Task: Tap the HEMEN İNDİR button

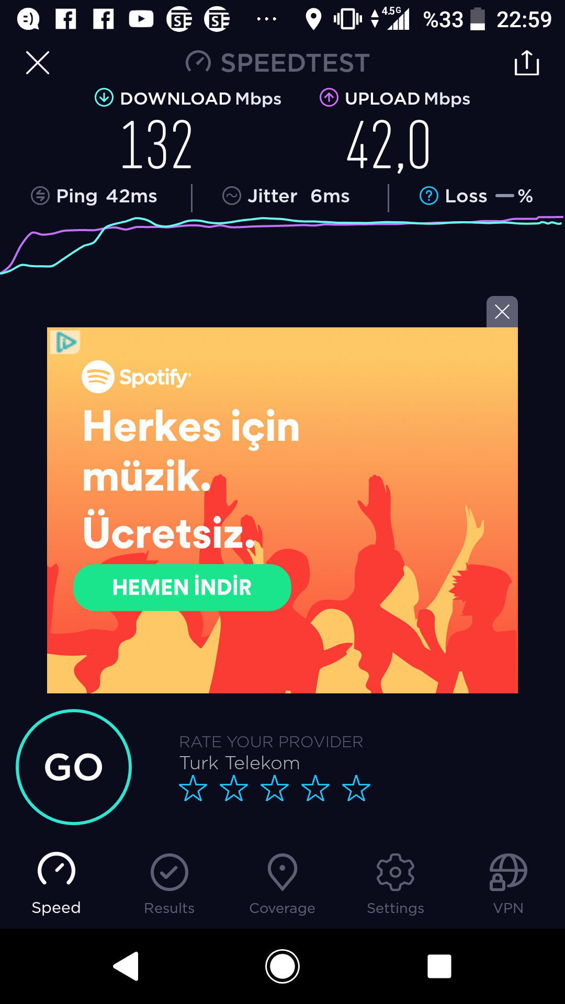Action: 182,587
